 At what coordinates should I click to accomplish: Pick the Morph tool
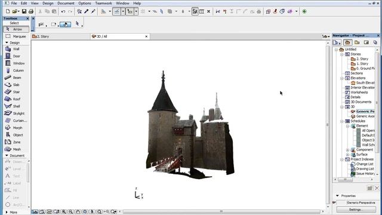16,128
